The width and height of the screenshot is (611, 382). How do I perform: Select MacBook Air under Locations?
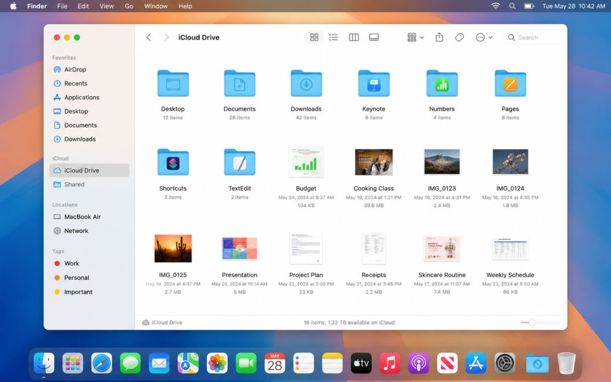(90, 217)
